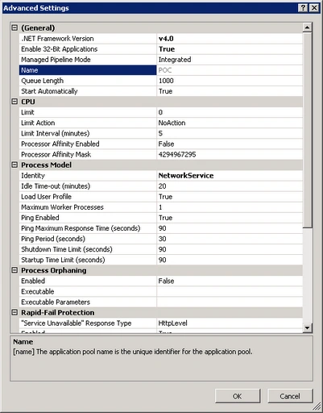This screenshot has height=413, width=323.
Task: Select Ping Period (seconds) property
Action: (88, 239)
